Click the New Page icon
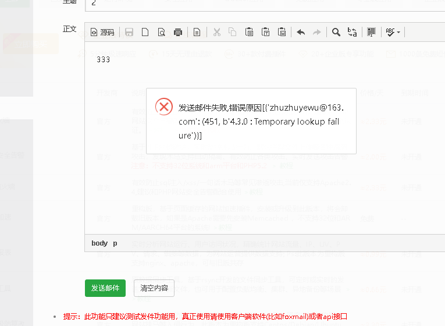 click(145, 33)
